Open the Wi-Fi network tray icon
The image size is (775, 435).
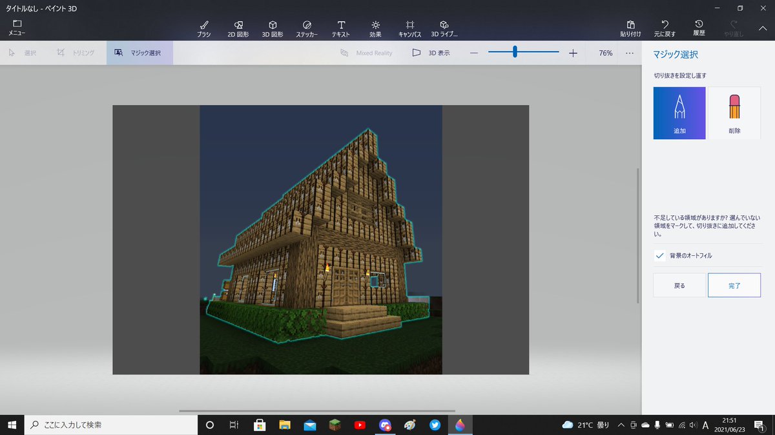(681, 425)
